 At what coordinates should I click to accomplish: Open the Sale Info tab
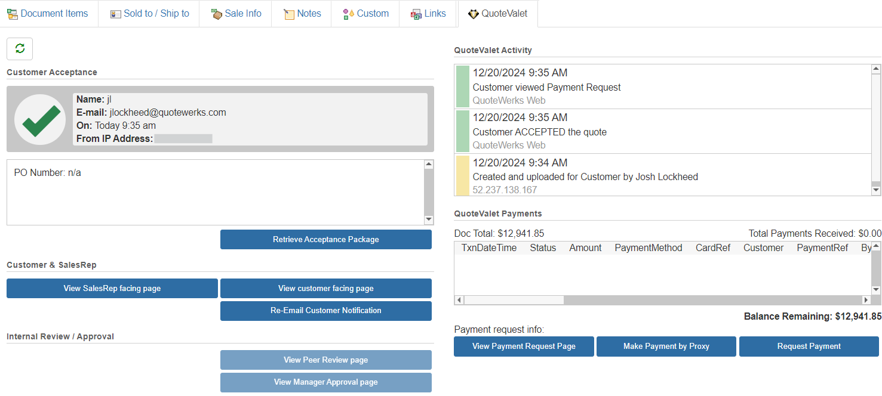click(x=236, y=14)
